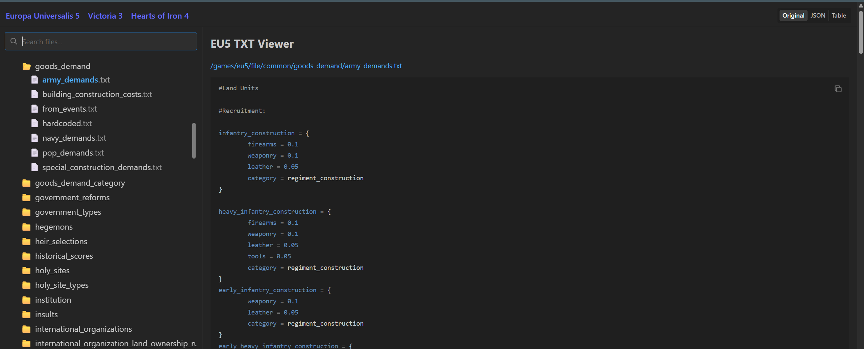Expand the government_reforms folder
The height and width of the screenshot is (349, 864).
click(72, 197)
